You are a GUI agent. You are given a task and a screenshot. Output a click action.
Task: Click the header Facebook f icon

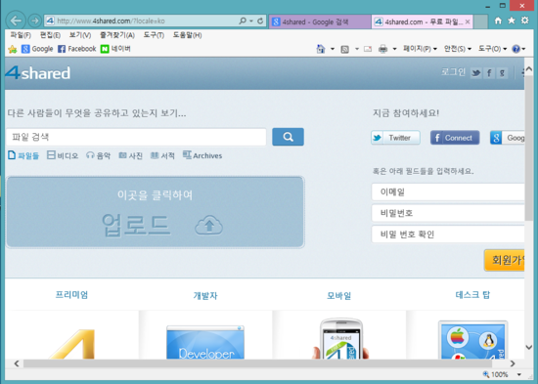pyautogui.click(x=489, y=73)
